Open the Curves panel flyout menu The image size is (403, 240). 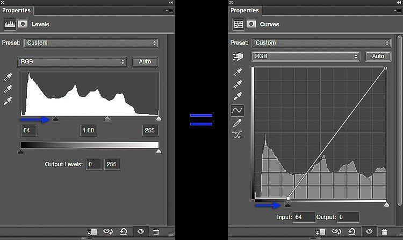(x=398, y=10)
